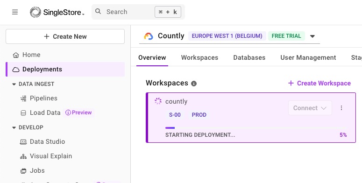Click the Workspaces info icon
The height and width of the screenshot is (183, 362).
pos(194,84)
